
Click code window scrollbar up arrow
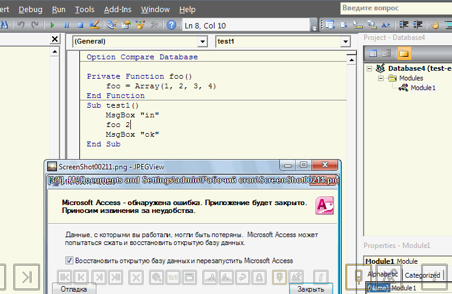click(351, 60)
